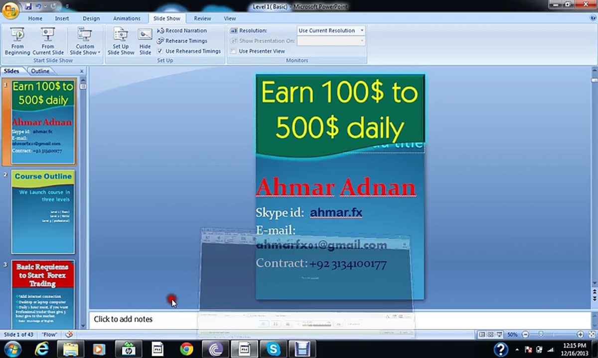
Task: Toggle Use Rehearsed Timings checkbox
Action: pos(160,51)
